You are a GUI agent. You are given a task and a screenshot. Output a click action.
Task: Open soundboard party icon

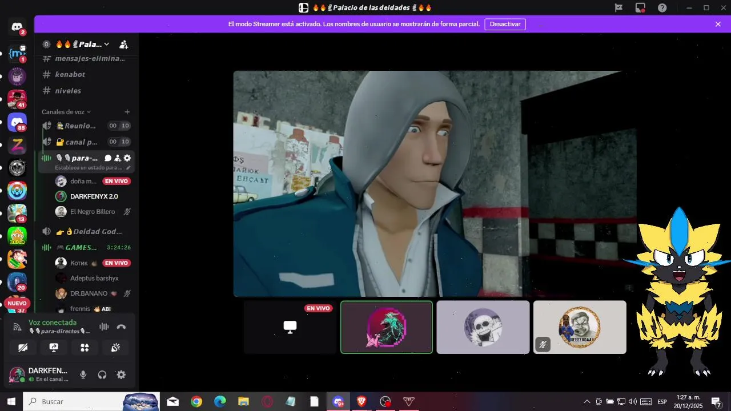[x=115, y=348]
